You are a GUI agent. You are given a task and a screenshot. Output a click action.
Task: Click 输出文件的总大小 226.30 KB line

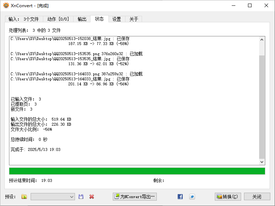pyautogui.click(x=41, y=124)
